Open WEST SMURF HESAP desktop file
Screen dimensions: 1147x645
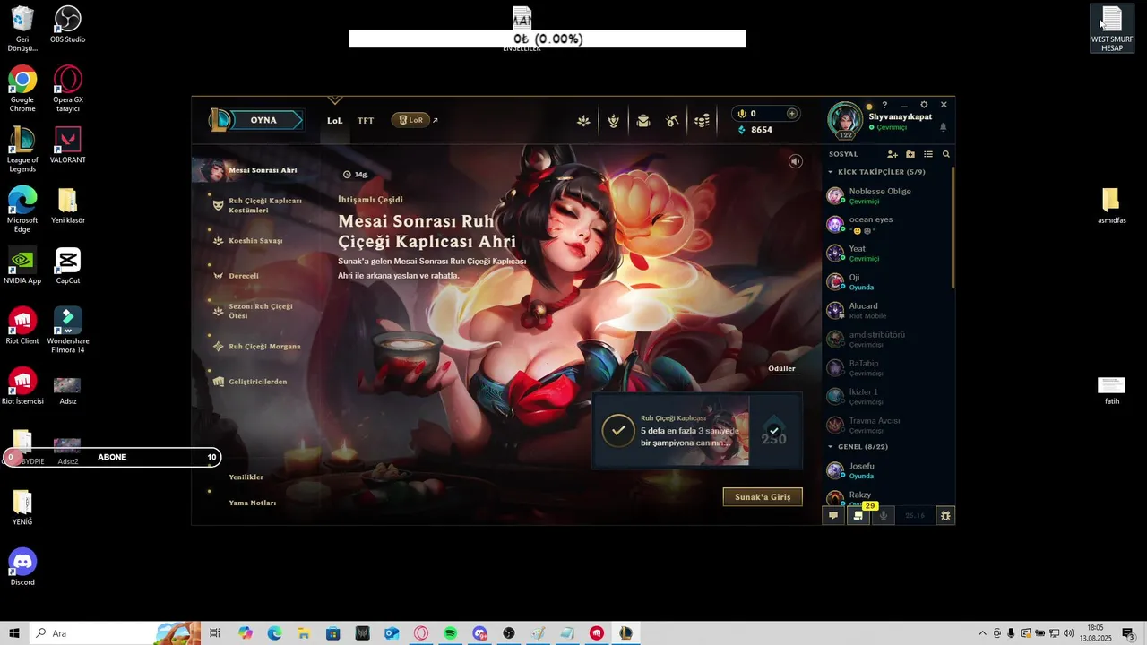[1111, 29]
